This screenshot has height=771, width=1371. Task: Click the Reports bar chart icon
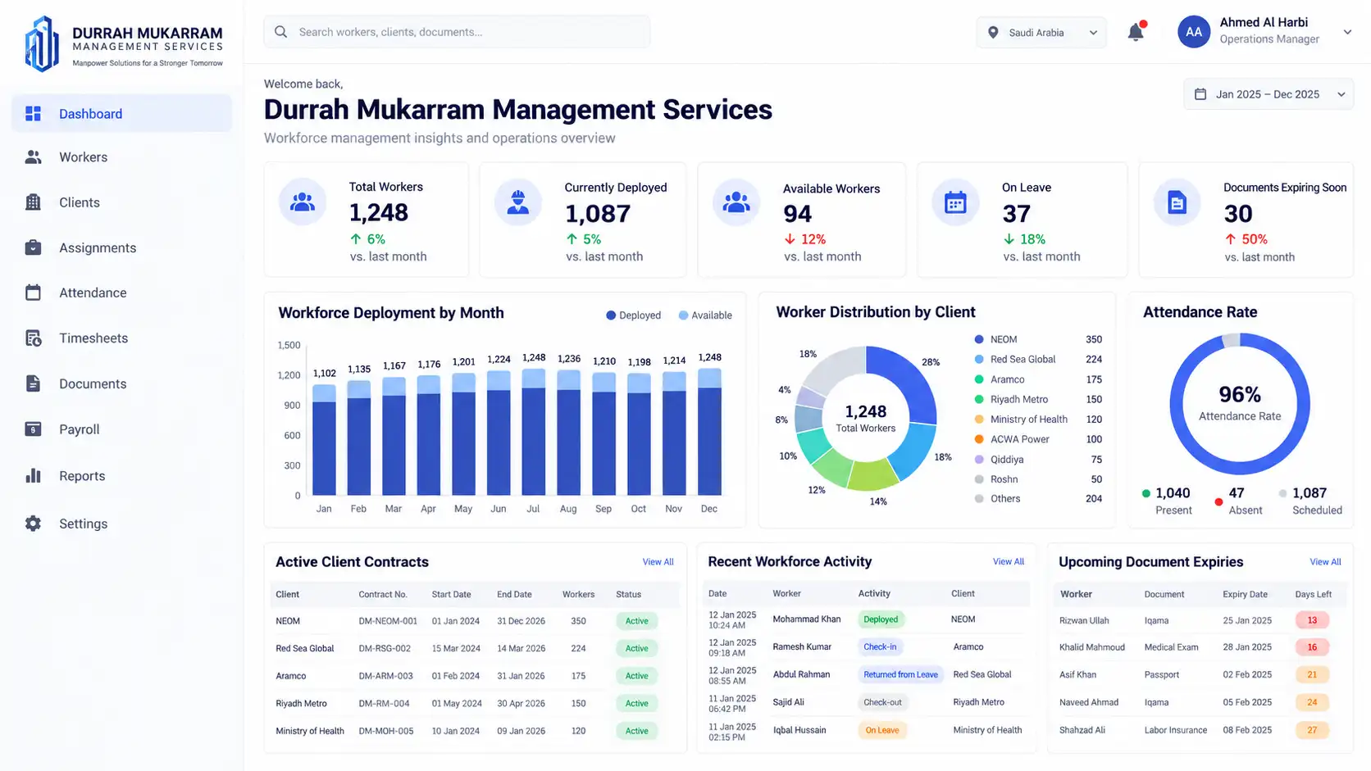pos(33,476)
